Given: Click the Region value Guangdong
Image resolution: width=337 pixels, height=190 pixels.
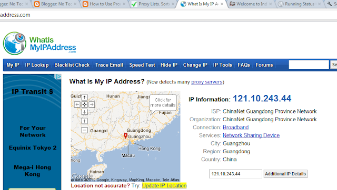Looking at the screenshot, I should pos(236,152).
